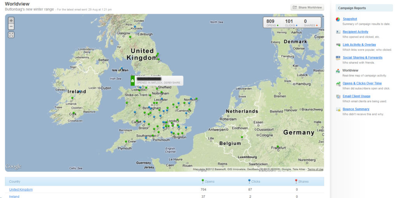Click the Link Activity & Overlay icon

338,45
